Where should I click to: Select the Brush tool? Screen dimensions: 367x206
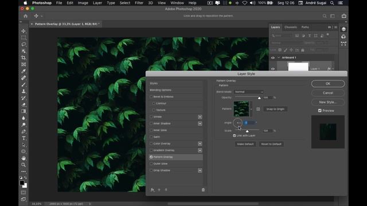coord(24,85)
